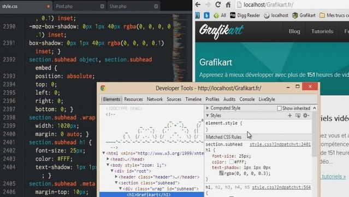
Task: Add a new style rule in Styles
Action: [x=289, y=115]
